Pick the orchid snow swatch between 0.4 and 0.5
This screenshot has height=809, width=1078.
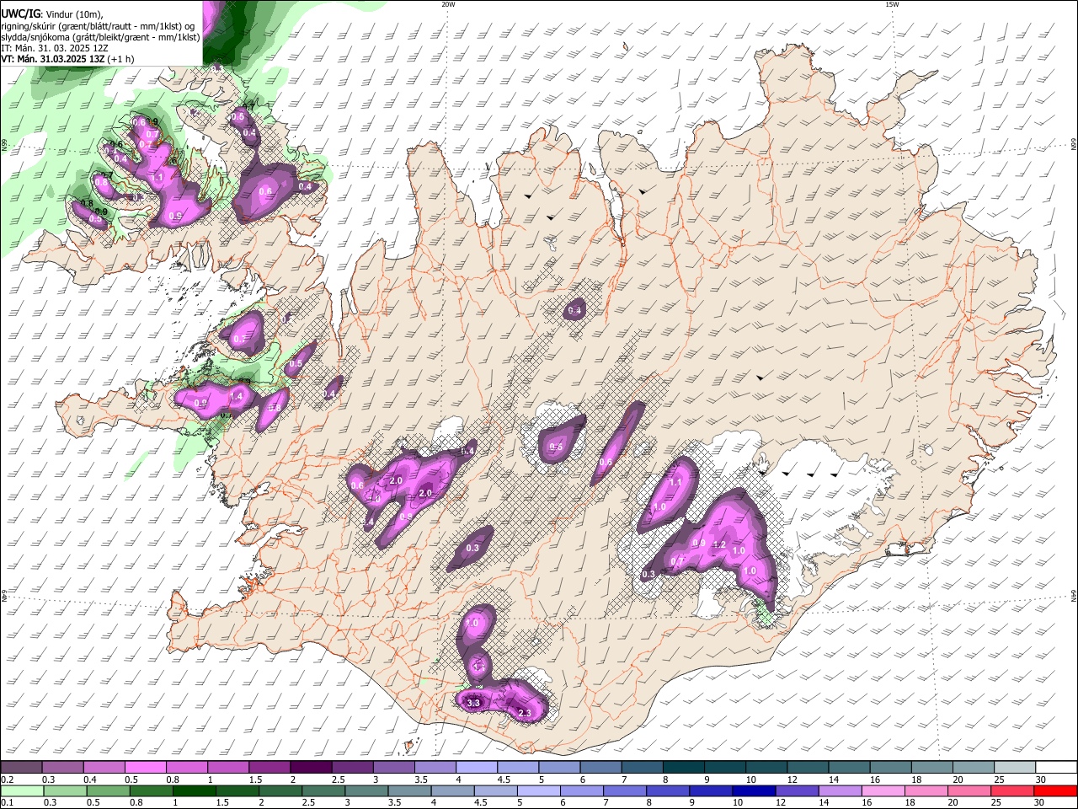(x=104, y=768)
